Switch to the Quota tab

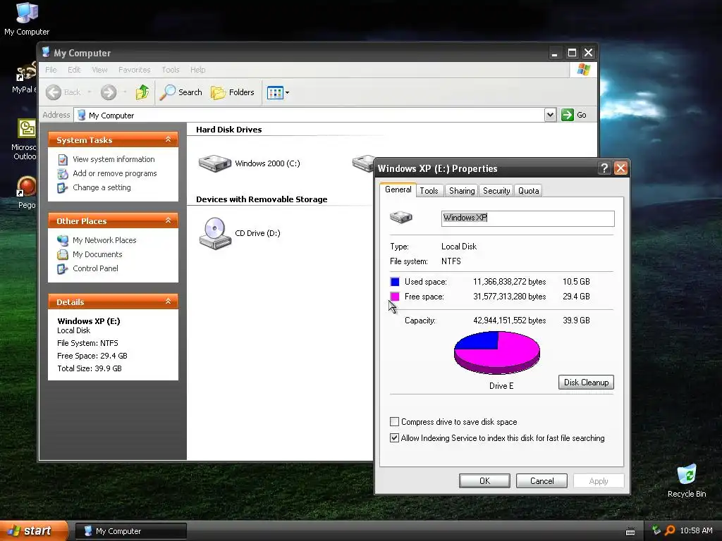point(529,190)
